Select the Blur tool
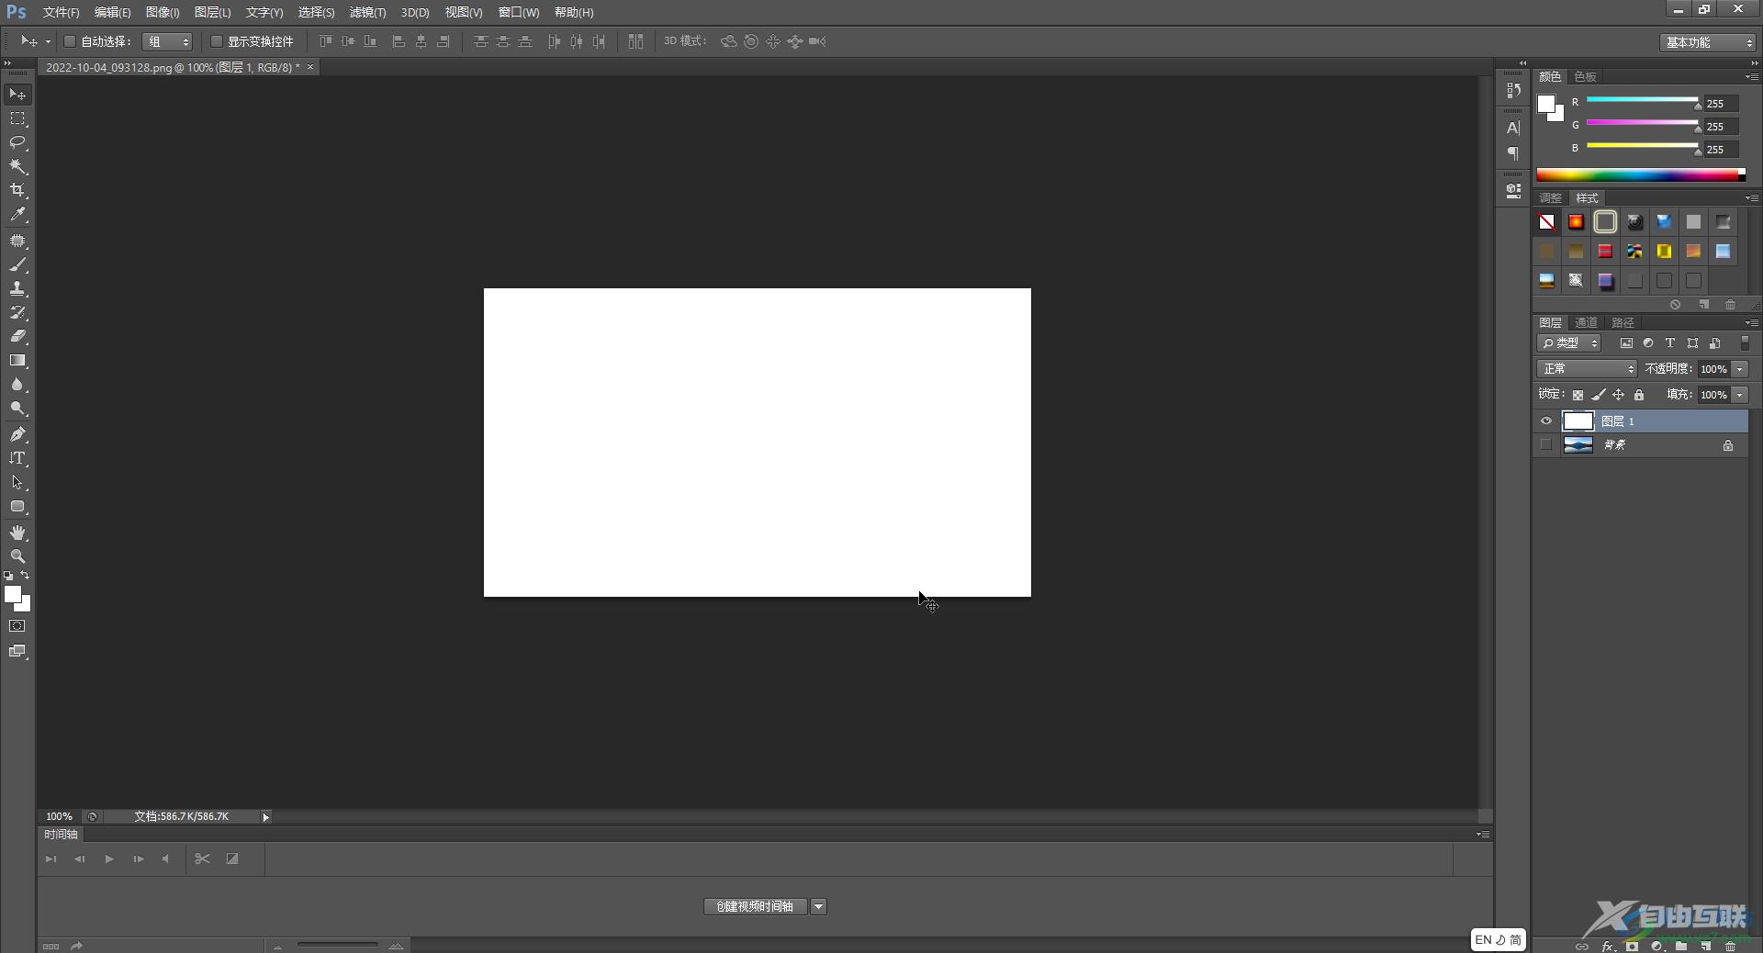Screen dimensions: 1763x953 click(x=17, y=385)
